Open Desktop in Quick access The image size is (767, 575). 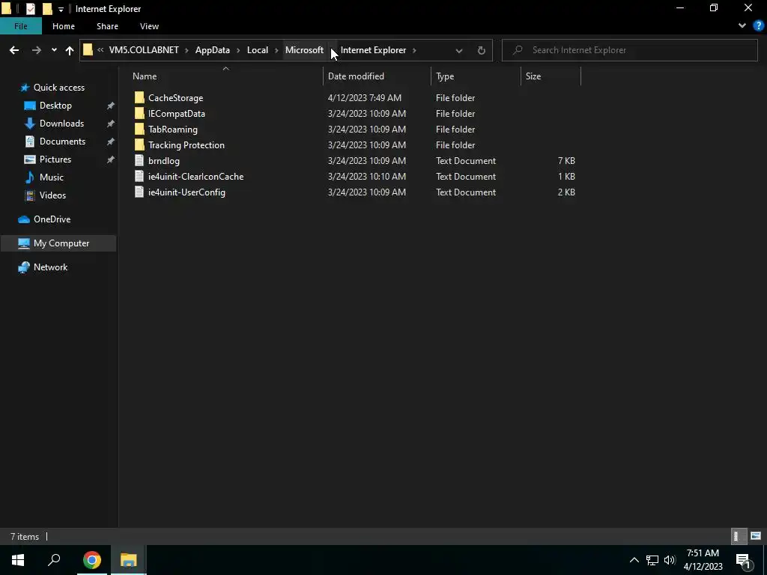(55, 106)
